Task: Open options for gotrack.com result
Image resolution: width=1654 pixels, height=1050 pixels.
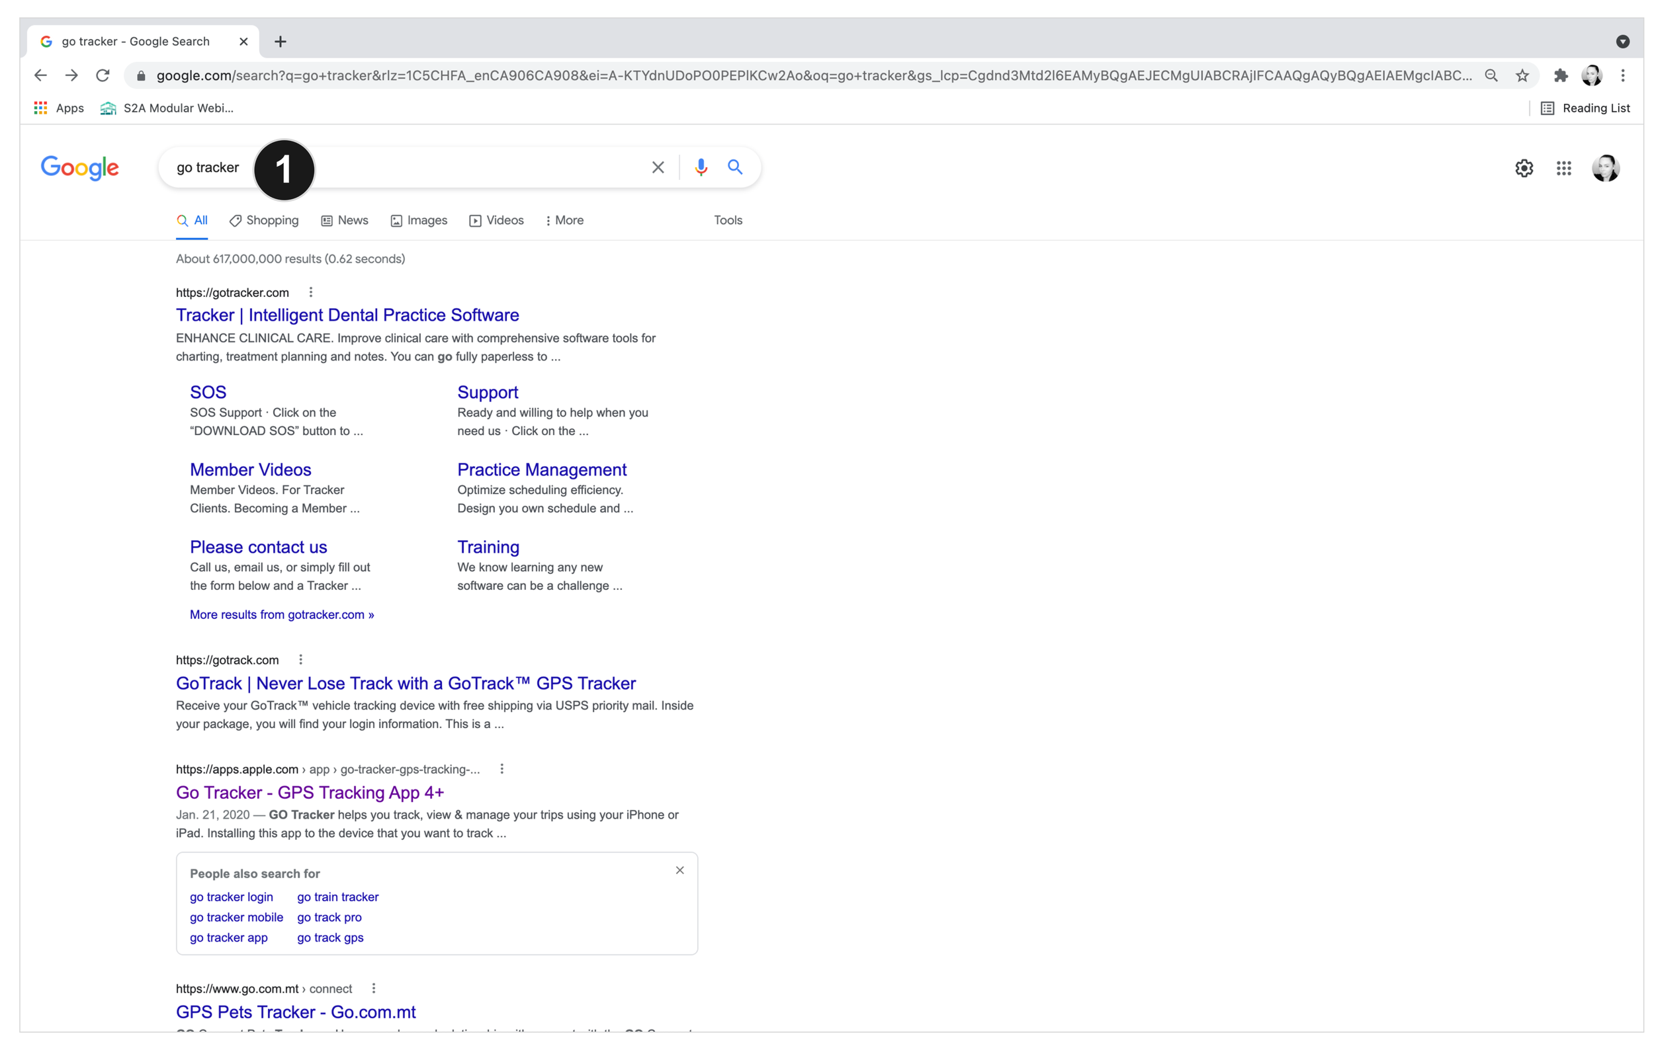Action: pos(301,659)
